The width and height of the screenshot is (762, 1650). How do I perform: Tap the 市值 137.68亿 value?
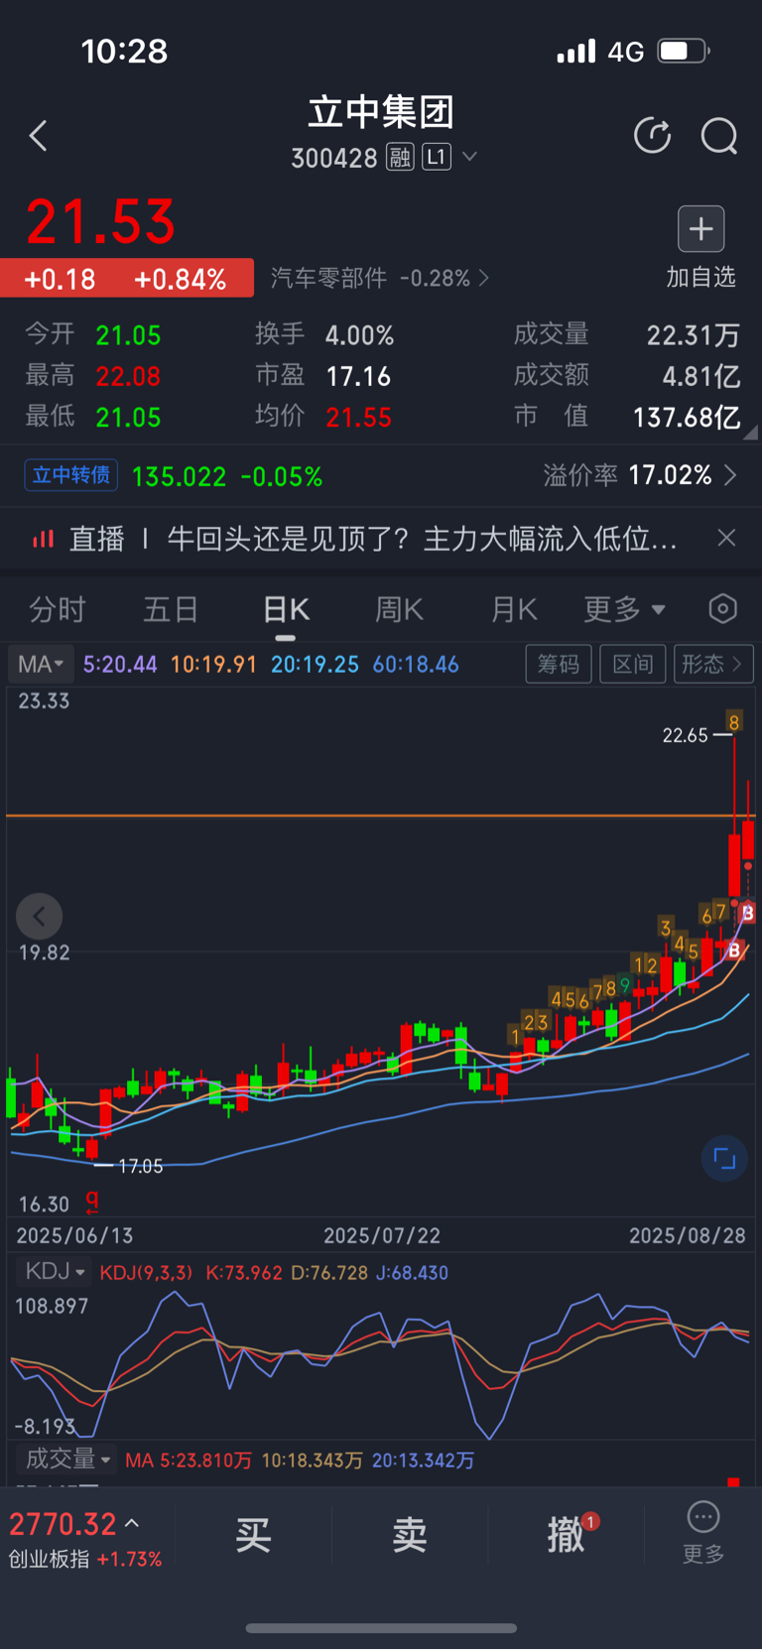[x=687, y=417]
